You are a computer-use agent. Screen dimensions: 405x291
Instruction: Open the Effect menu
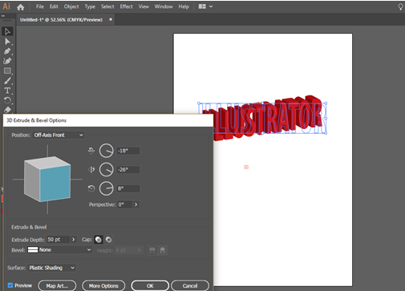126,6
